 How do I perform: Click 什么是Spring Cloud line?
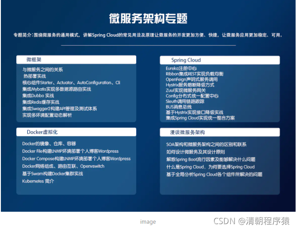pos(211,167)
